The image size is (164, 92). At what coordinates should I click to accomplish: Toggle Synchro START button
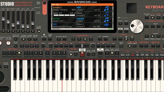[71, 54]
